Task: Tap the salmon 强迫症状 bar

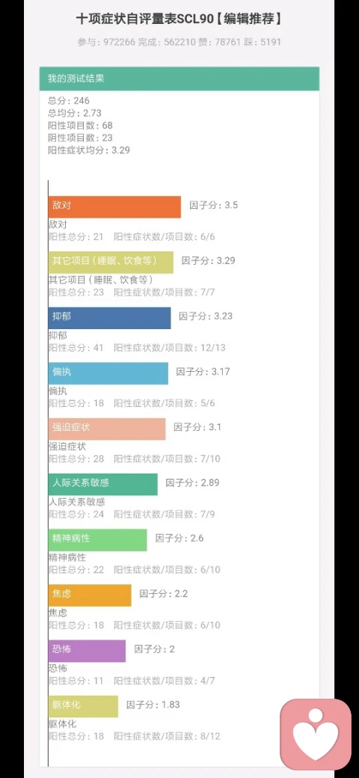Action: 107,429
